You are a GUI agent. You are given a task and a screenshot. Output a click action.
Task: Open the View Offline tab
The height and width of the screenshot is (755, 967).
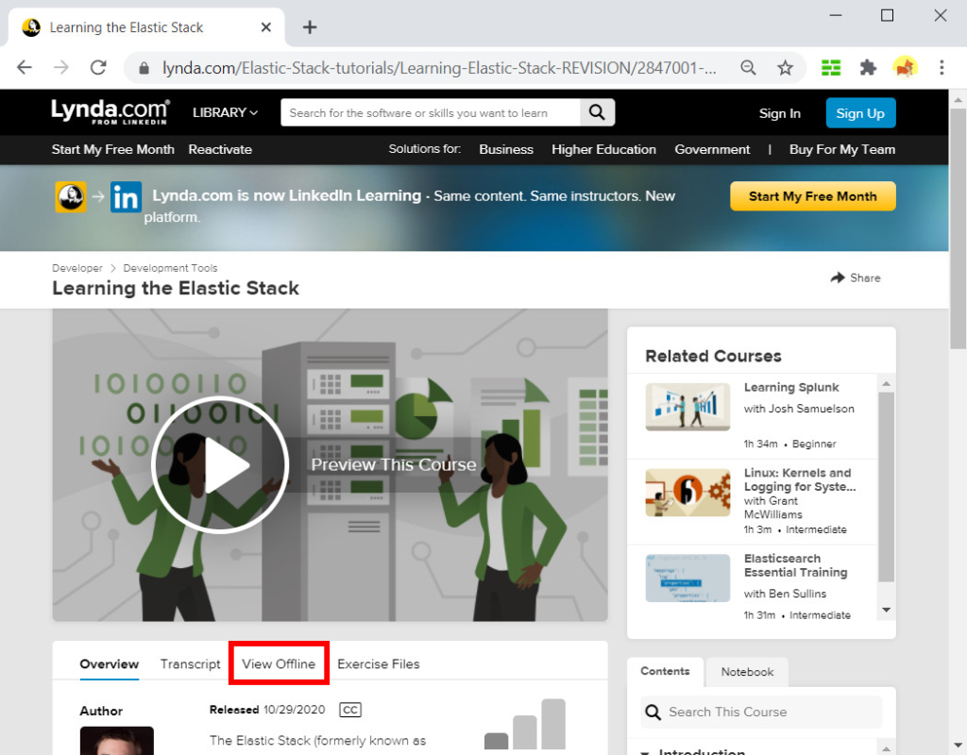279,663
